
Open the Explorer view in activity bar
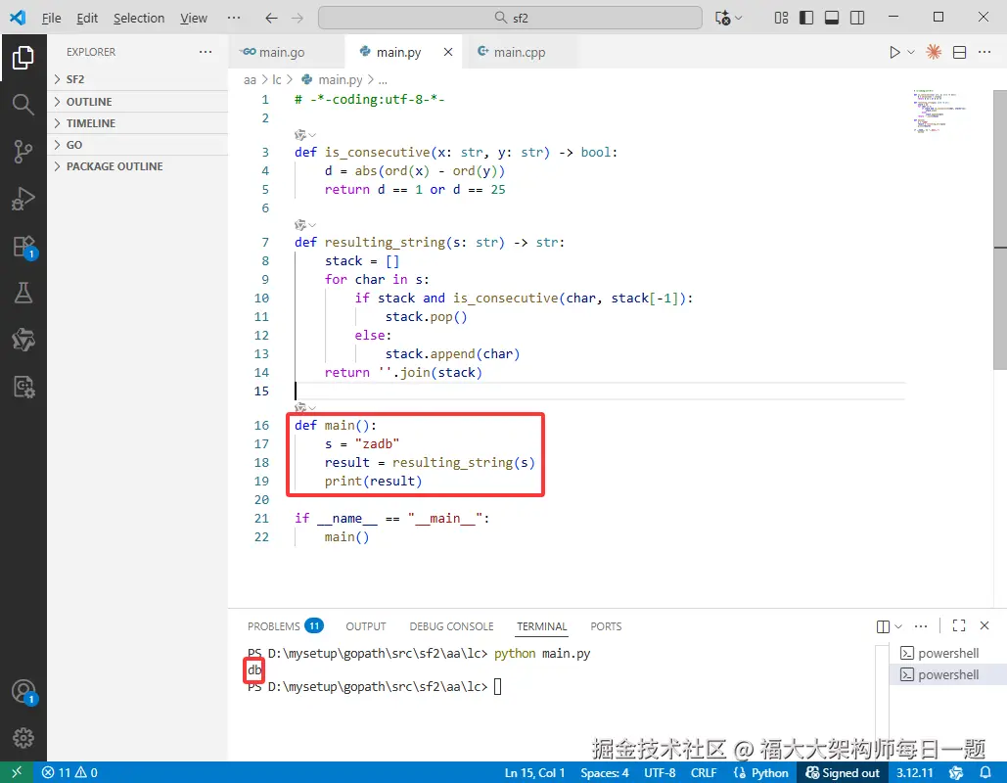click(x=23, y=58)
